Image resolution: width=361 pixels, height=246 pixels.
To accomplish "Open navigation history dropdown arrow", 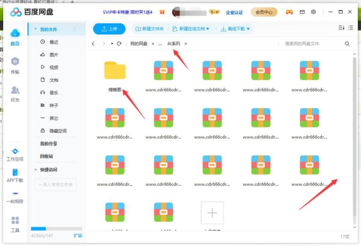I will coord(112,43).
